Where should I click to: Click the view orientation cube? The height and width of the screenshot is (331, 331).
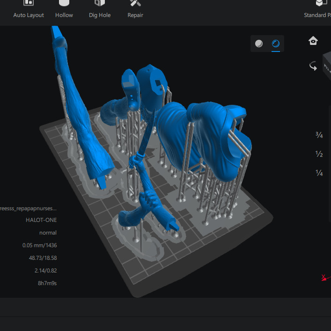tap(327, 66)
